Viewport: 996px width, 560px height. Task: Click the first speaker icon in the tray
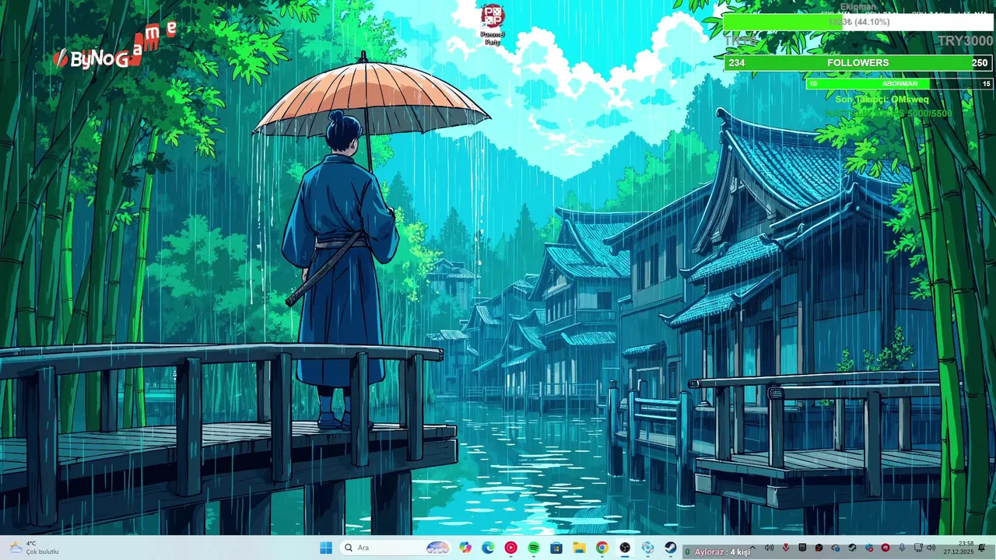point(769,548)
